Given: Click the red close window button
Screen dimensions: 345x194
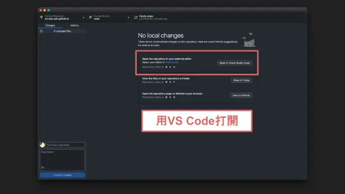Looking at the screenshot, I should (41, 10).
